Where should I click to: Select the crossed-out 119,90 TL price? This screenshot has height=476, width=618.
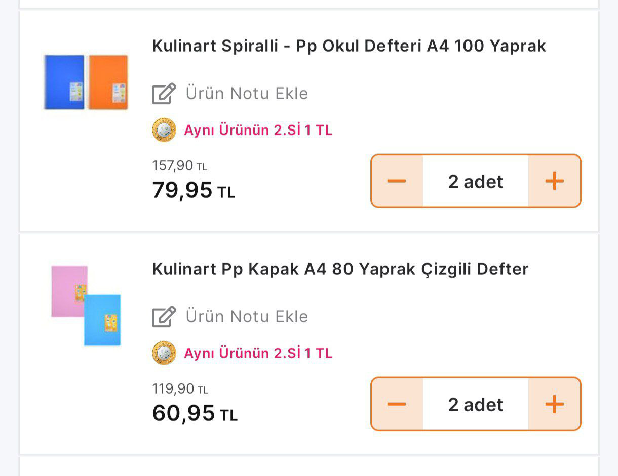[x=180, y=388]
